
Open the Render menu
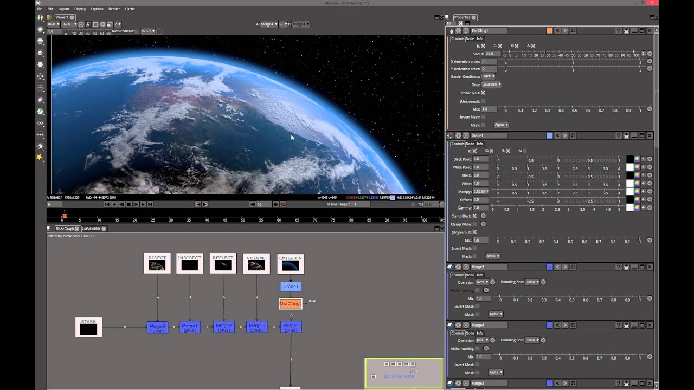(114, 9)
